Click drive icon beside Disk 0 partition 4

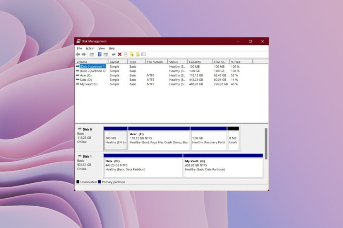(78, 71)
